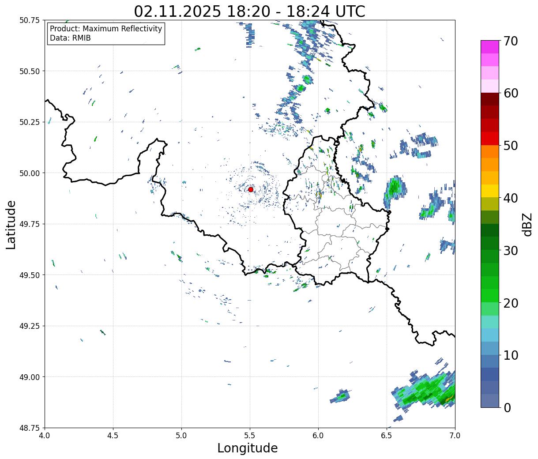Screen dimensions: 538x459
Task: Click the 5.5 longitude tick label
Action: 250,436
